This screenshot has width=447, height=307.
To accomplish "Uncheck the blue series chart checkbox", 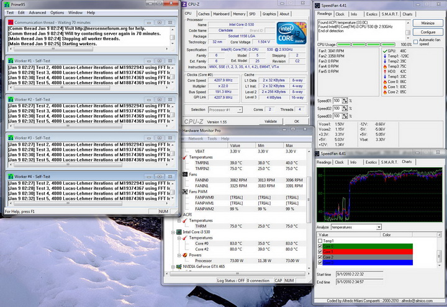I will [320, 262].
